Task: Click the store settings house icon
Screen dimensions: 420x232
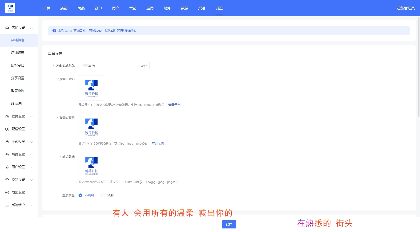Action: [7, 28]
